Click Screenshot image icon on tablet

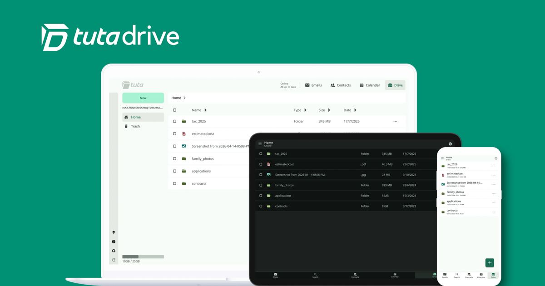[269, 175]
